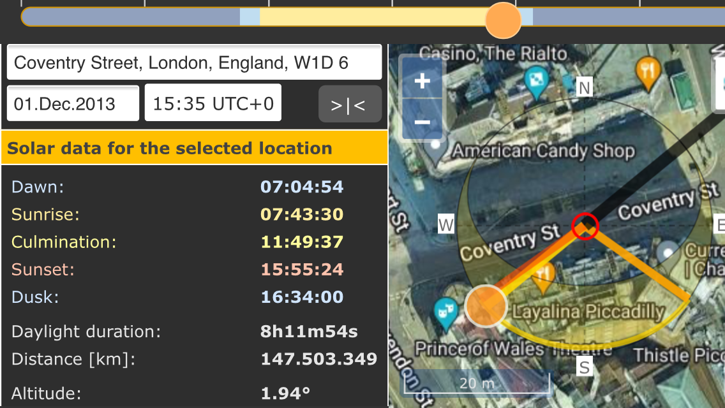The height and width of the screenshot is (408, 725).
Task: Click the time field 15:35 UTC+0
Action: (x=213, y=103)
